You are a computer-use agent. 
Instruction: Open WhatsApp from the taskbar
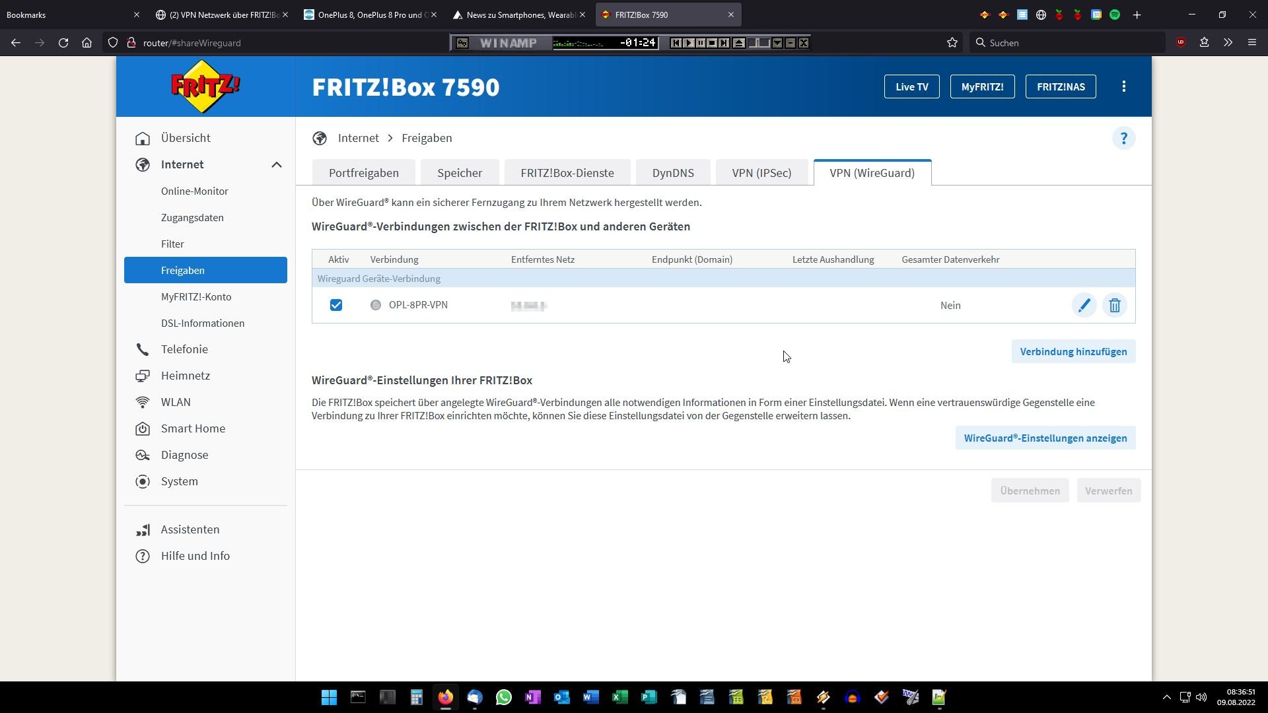[x=503, y=697]
